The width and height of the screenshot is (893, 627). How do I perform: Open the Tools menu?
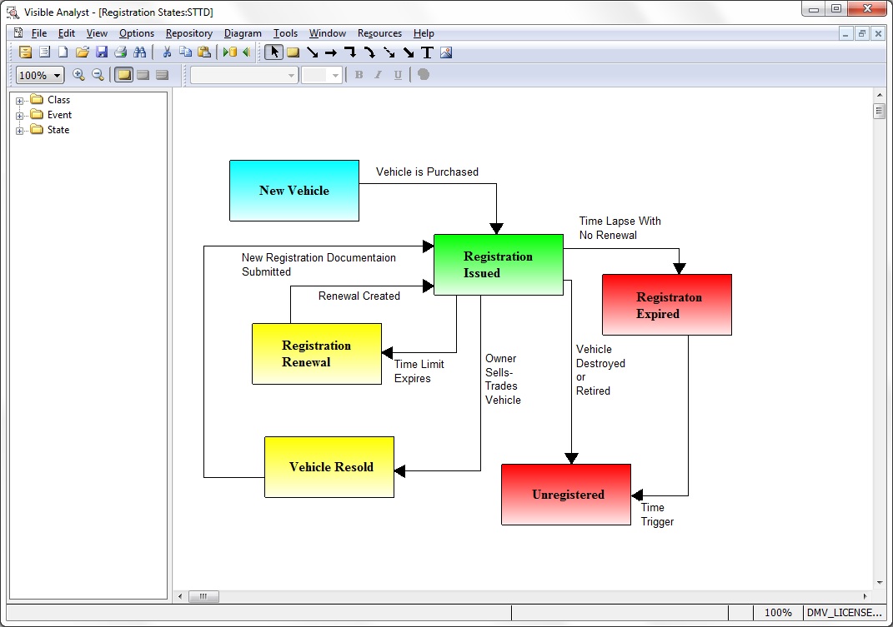(285, 33)
